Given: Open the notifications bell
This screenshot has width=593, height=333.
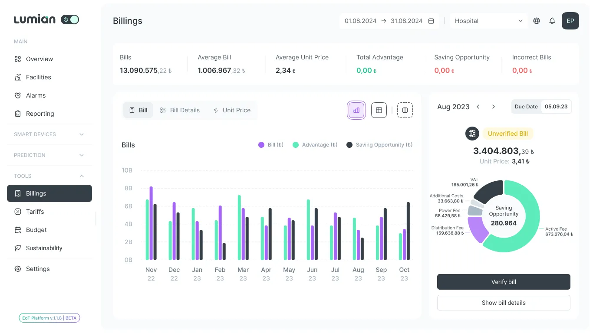Looking at the screenshot, I should (x=552, y=21).
